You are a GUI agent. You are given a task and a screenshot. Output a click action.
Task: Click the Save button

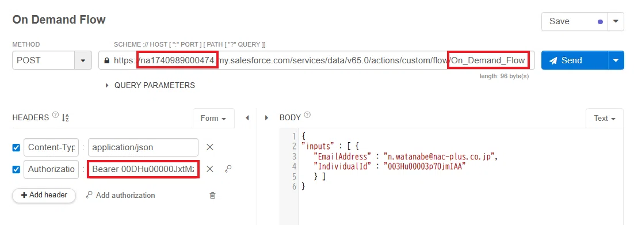click(575, 21)
